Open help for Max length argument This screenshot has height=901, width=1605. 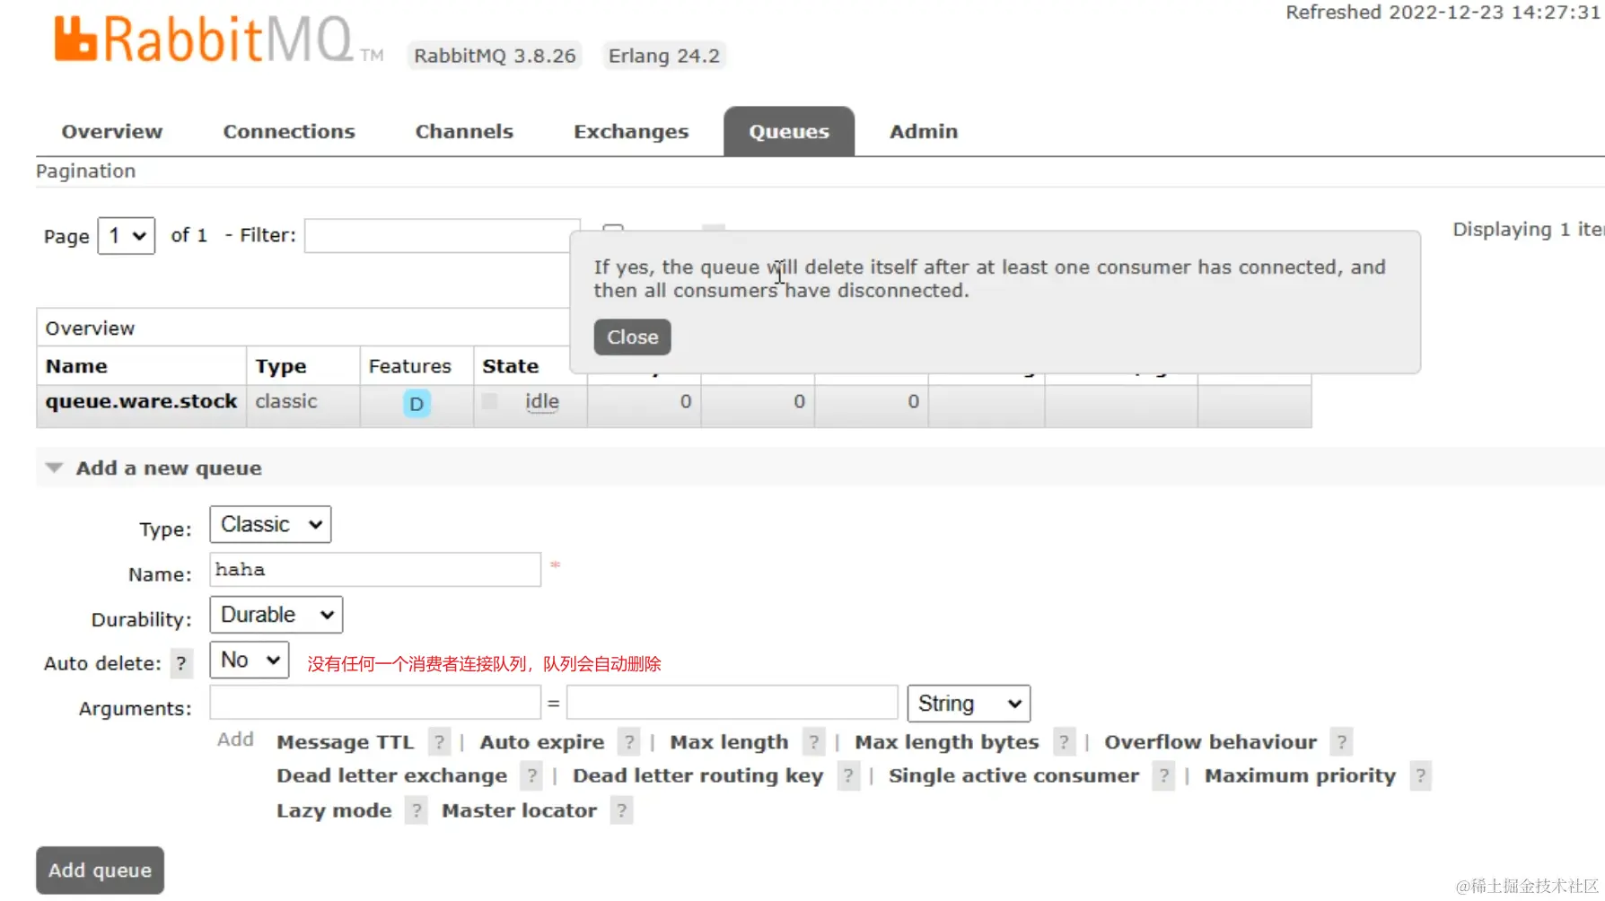click(813, 742)
